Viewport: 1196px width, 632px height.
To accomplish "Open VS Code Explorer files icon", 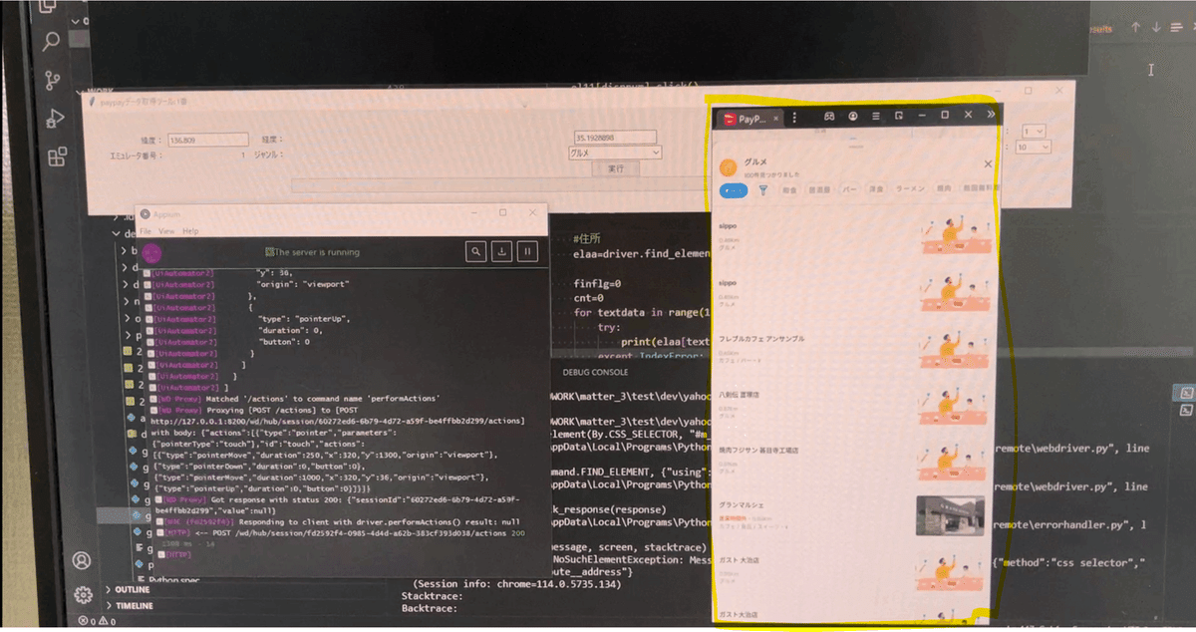I will pyautogui.click(x=47, y=8).
